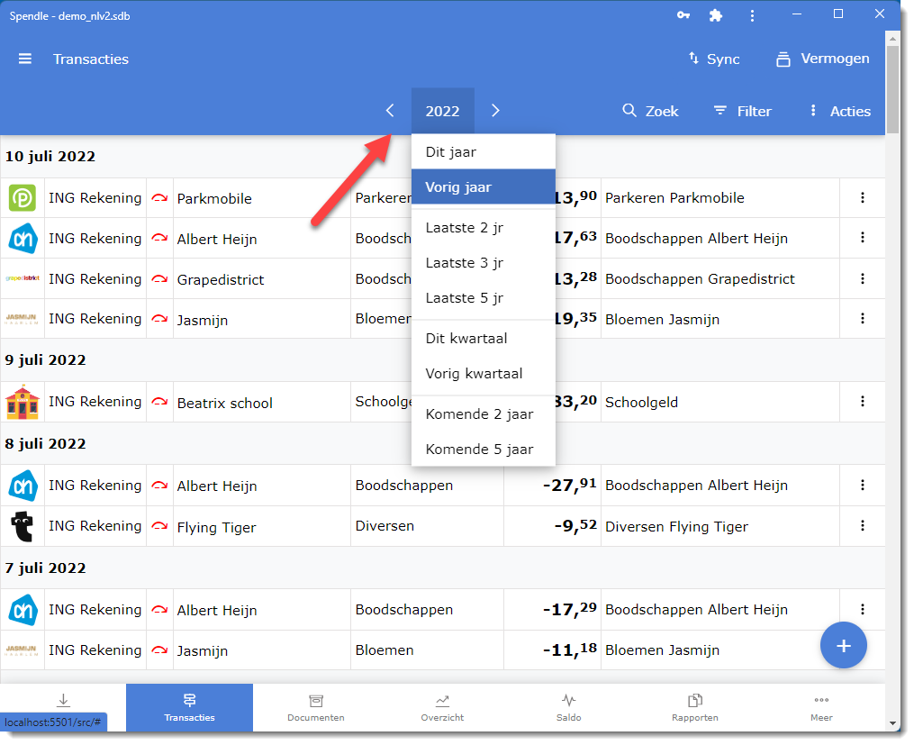Click payee 'Beatrix school'

pyautogui.click(x=225, y=404)
